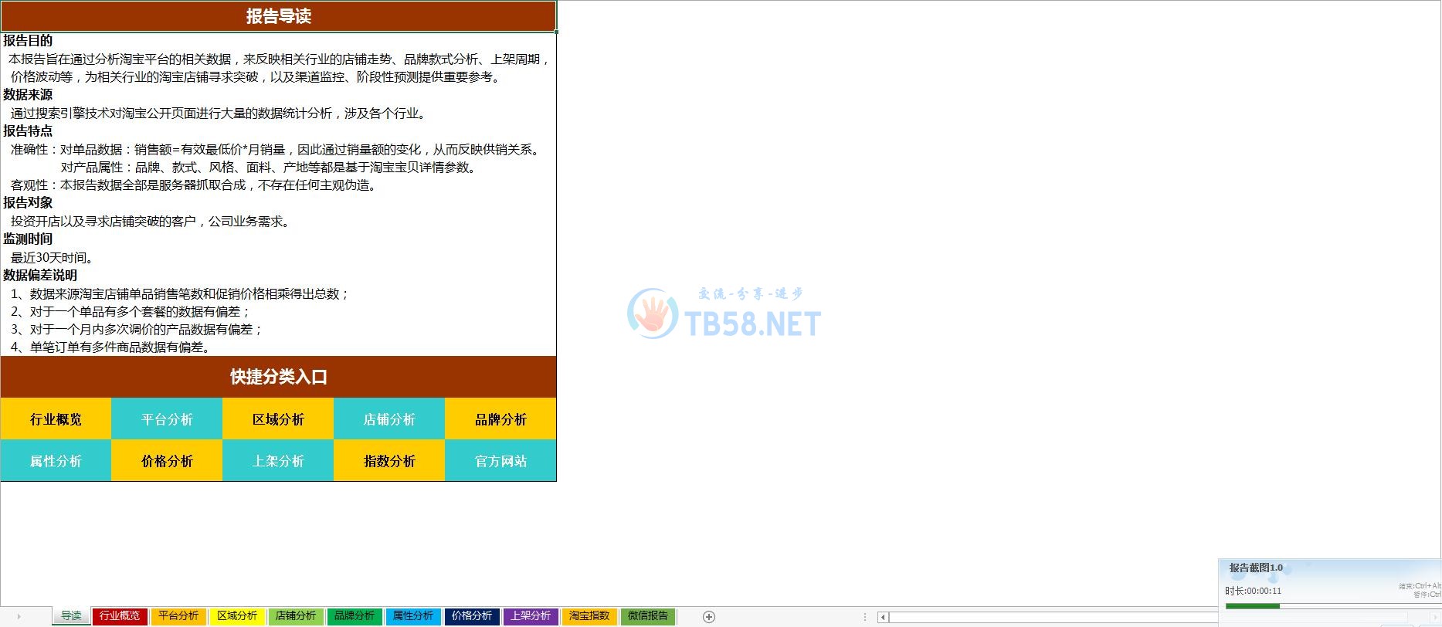Viewport: 1442px width, 627px height.
Task: Select the 报告导读 header cell
Action: (278, 16)
